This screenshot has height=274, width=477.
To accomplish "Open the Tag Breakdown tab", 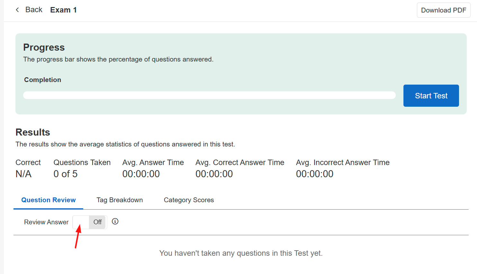I will pos(119,200).
